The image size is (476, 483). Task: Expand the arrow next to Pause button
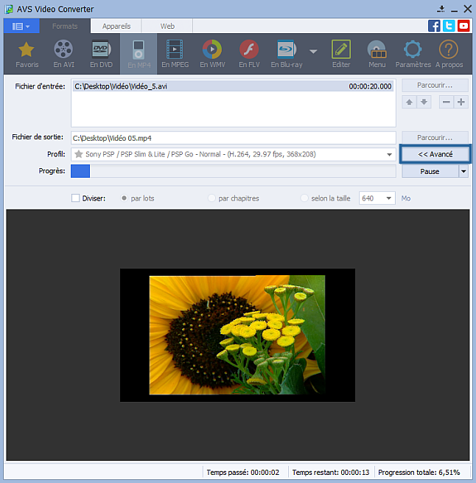(x=463, y=171)
